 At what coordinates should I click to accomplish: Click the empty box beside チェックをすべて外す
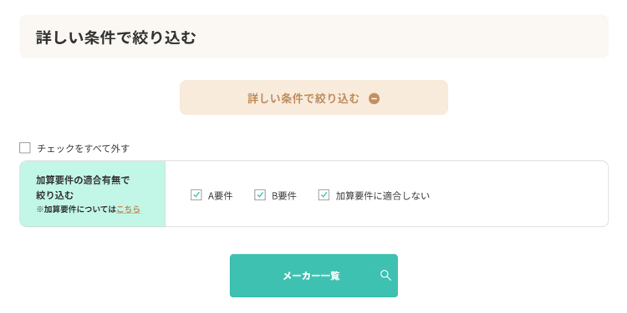pyautogui.click(x=25, y=148)
